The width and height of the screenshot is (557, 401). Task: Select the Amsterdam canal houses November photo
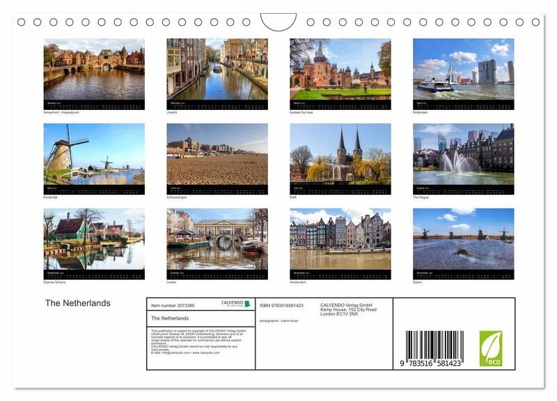point(340,239)
